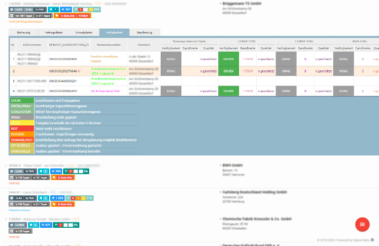Click the red floating menu button
Image resolution: width=379 pixels, height=246 pixels.
click(x=362, y=224)
